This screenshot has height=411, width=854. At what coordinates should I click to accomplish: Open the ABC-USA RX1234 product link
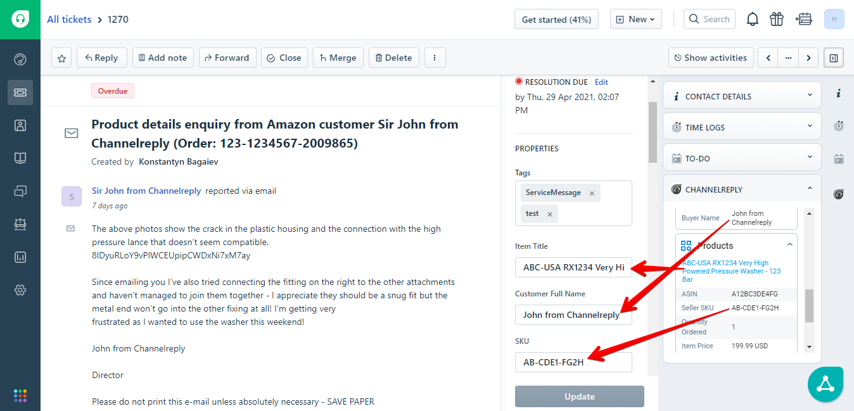point(731,271)
